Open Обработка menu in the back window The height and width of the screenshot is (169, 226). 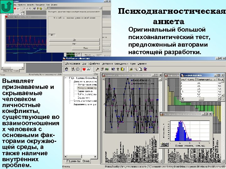click(x=21, y=5)
